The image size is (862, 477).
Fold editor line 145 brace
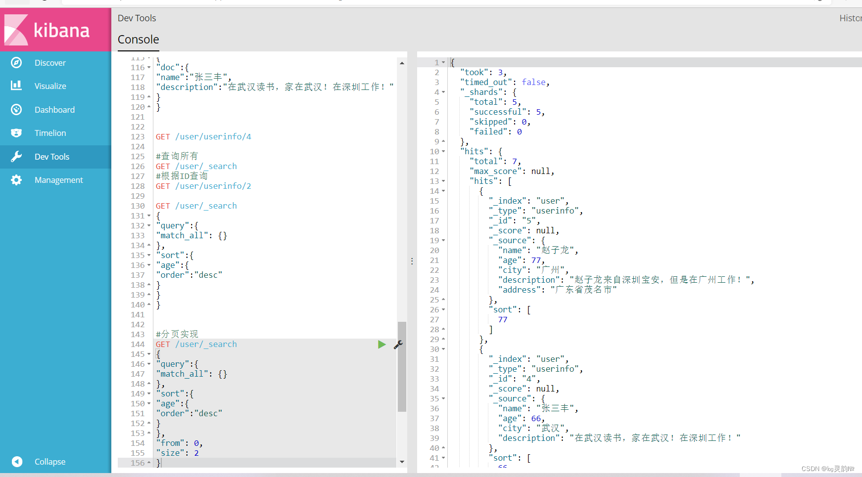[149, 354]
